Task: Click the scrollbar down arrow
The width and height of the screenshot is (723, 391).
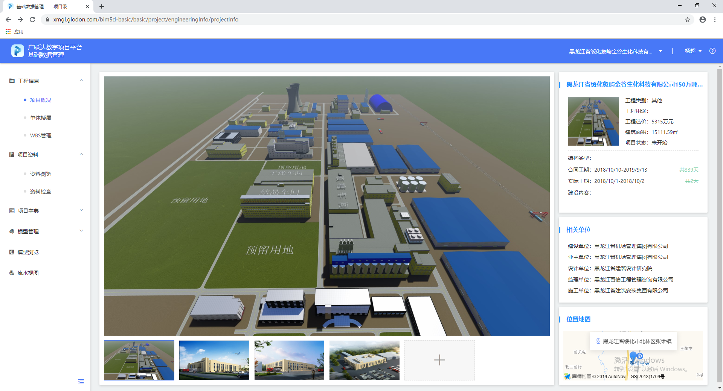Action: tap(720, 388)
